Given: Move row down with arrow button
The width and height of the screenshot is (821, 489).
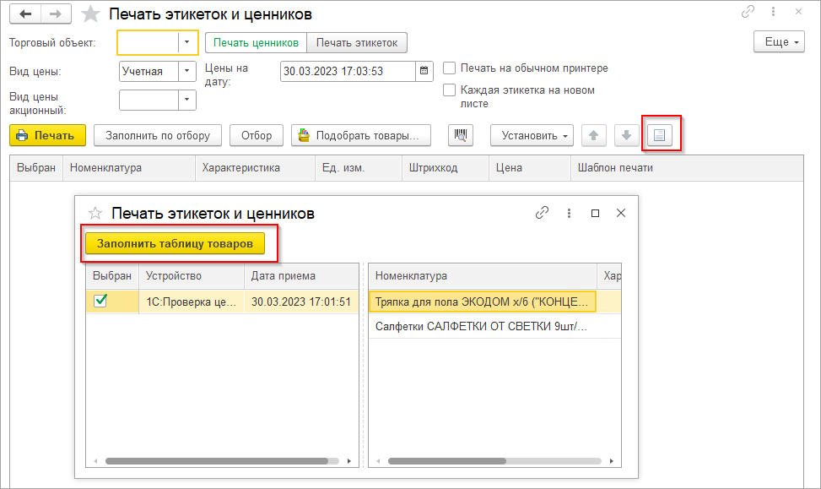Looking at the screenshot, I should pyautogui.click(x=626, y=135).
